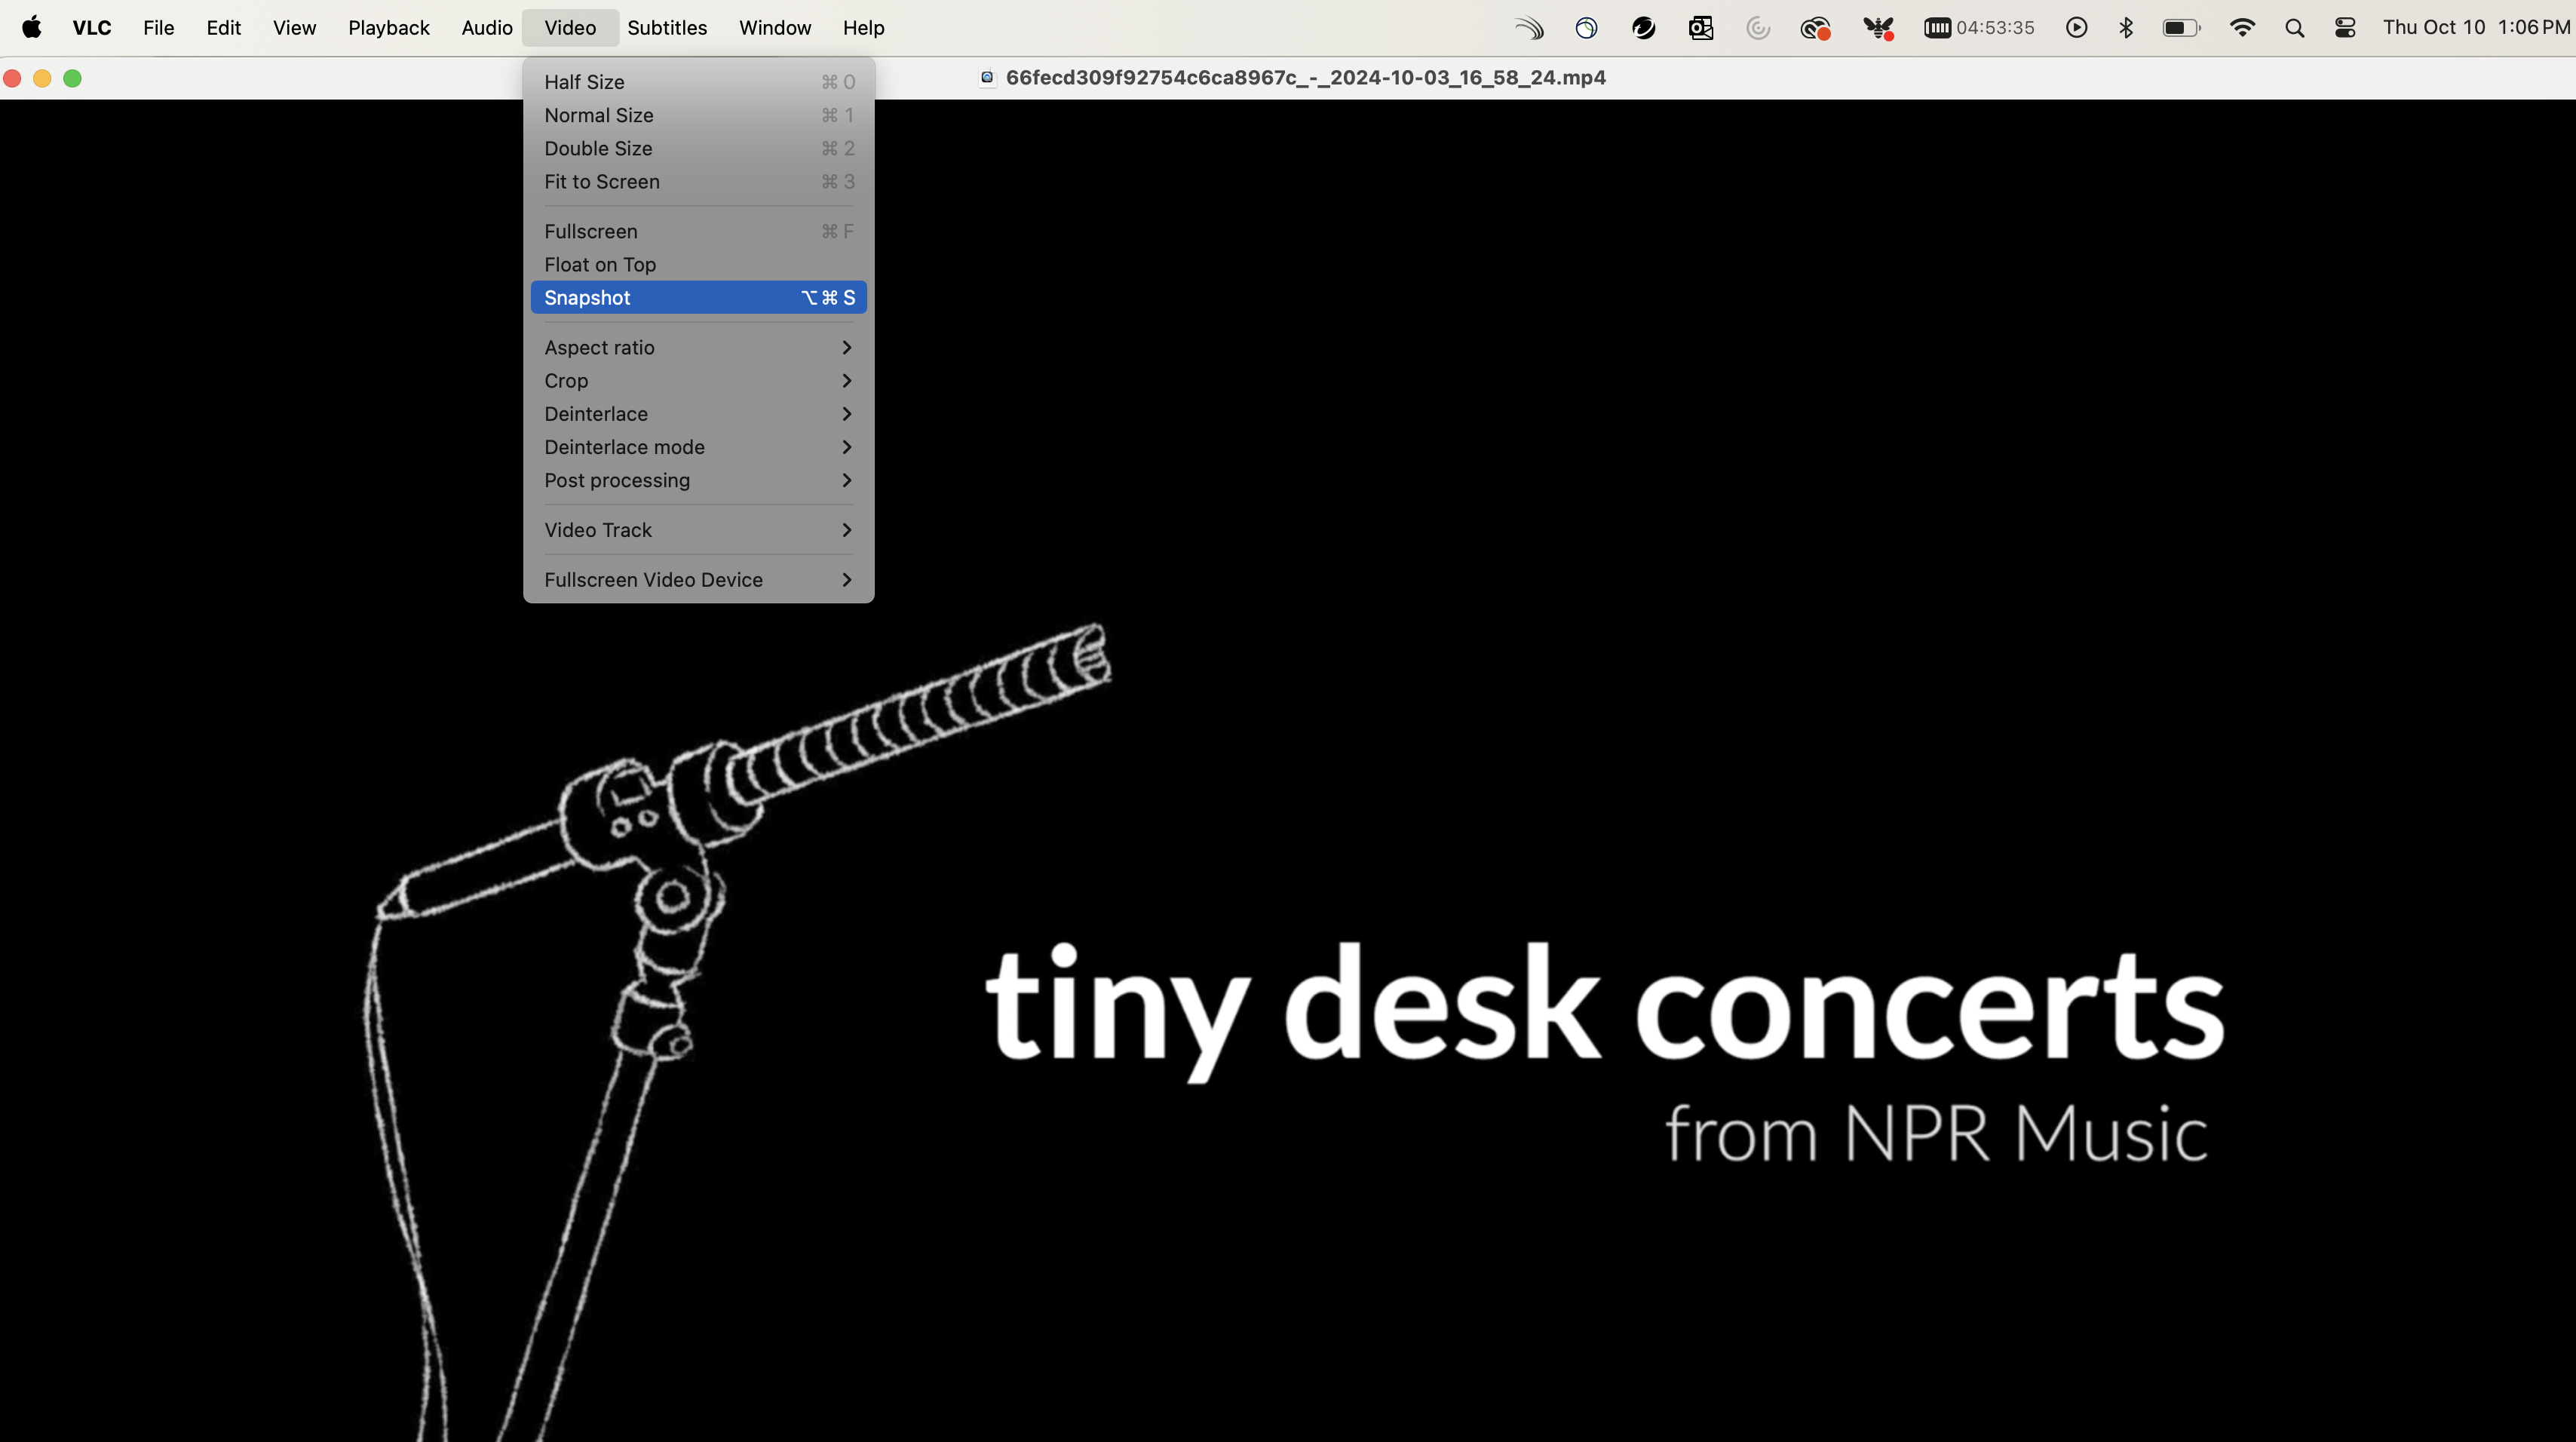
Task: Open the Apple menu
Action: [32, 27]
